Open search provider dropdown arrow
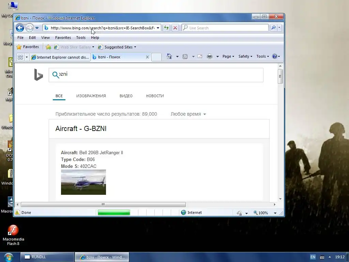This screenshot has width=349, height=262. tap(279, 28)
